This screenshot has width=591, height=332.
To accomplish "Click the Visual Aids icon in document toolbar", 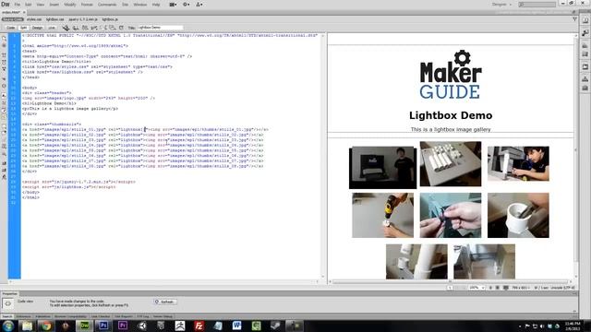I will point(112,28).
